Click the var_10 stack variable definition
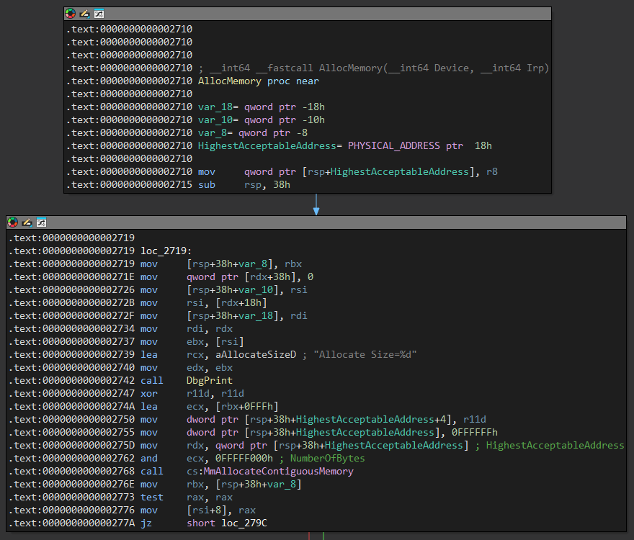634x540 pixels. click(215, 120)
